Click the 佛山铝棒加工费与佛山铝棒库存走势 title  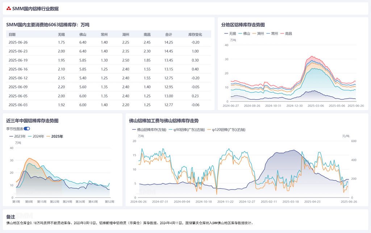coord(164,121)
